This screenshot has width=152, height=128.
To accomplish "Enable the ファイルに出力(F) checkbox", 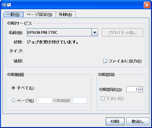I will pos(105,61).
